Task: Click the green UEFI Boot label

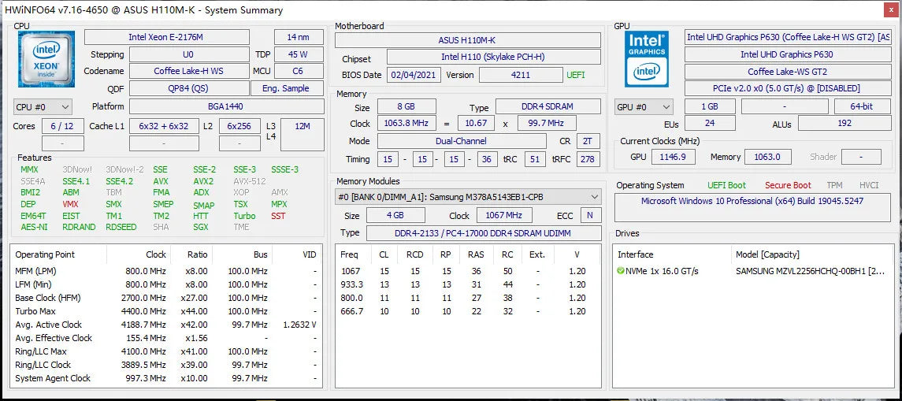Action: 726,185
